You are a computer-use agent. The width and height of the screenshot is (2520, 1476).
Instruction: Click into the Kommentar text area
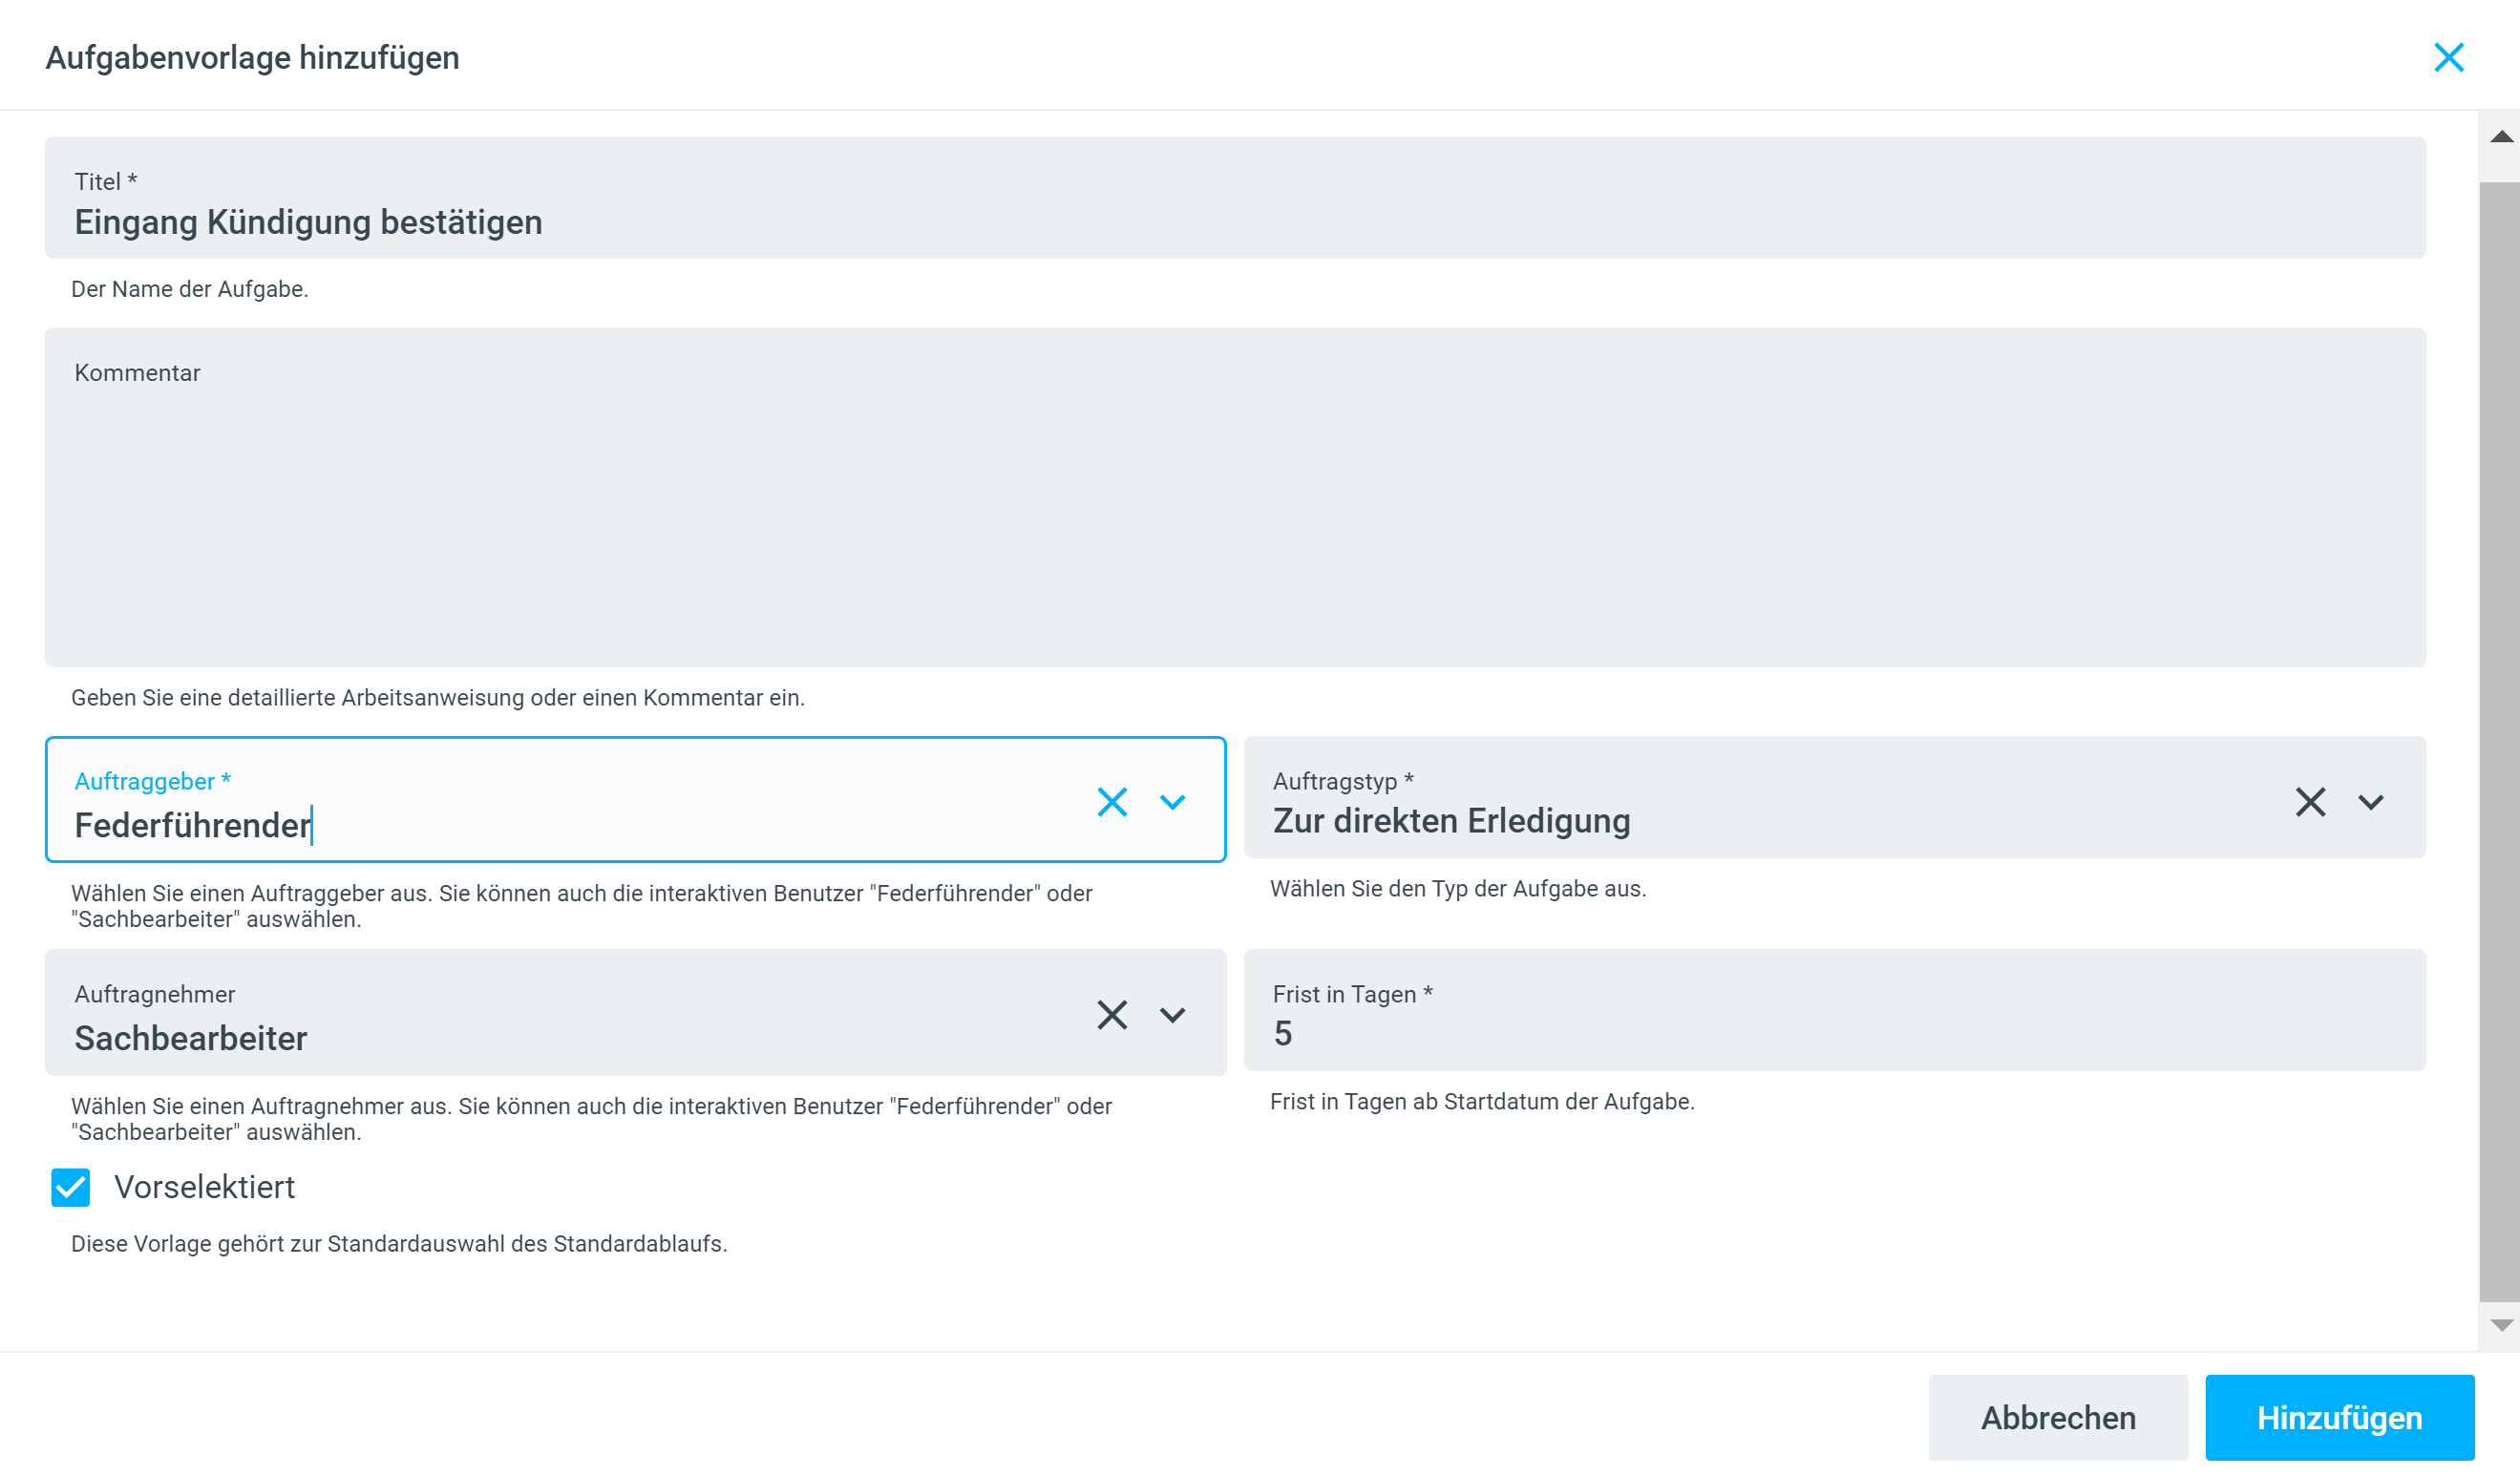click(x=1234, y=510)
